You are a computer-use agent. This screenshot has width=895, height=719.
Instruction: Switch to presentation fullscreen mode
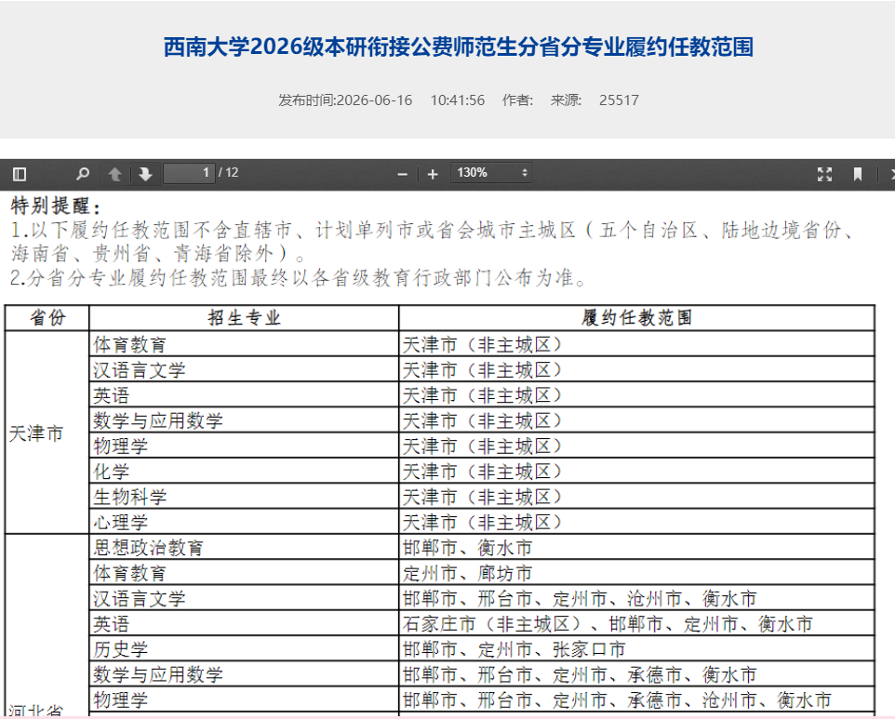click(825, 174)
